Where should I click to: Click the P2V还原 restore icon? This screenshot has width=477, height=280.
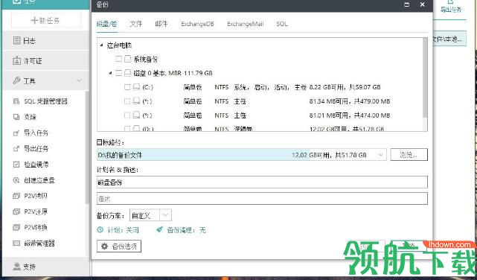coord(16,211)
